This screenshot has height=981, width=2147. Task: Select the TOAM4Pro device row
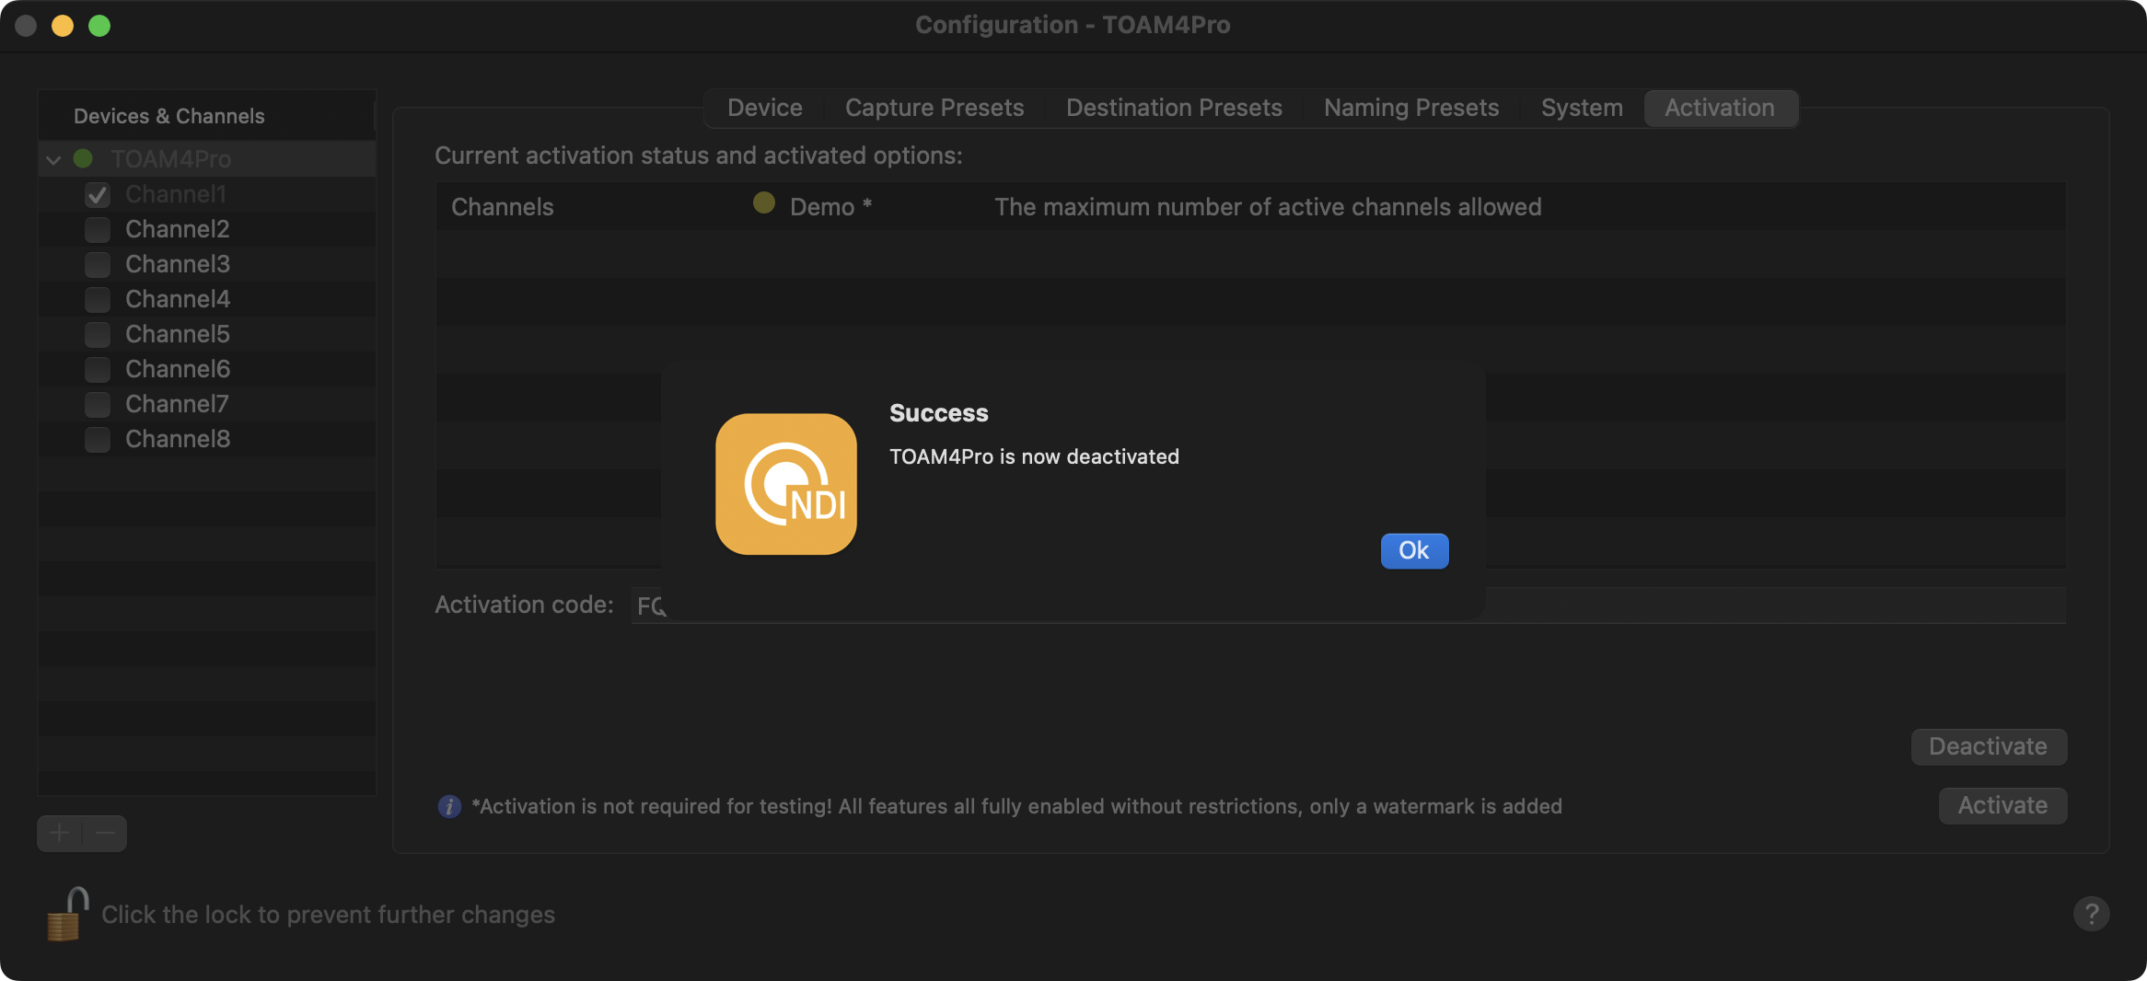(x=206, y=159)
